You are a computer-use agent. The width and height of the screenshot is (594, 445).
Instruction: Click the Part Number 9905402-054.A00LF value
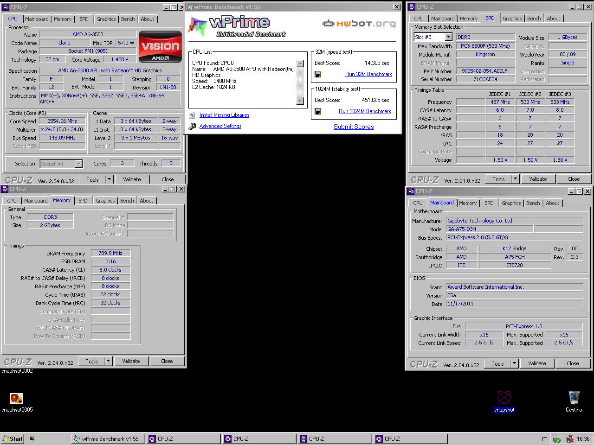point(484,71)
